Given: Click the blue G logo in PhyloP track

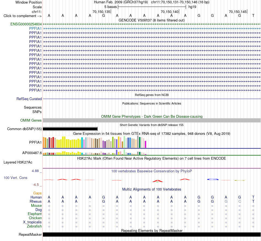Looking at the screenshot, I should [x=213, y=180].
